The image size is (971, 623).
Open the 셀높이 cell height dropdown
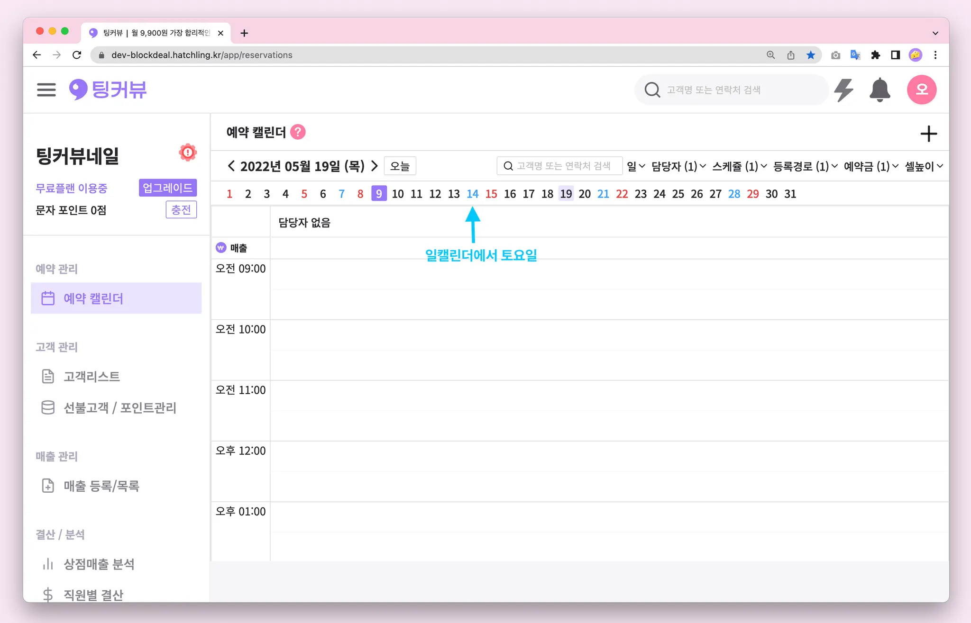[x=924, y=166]
